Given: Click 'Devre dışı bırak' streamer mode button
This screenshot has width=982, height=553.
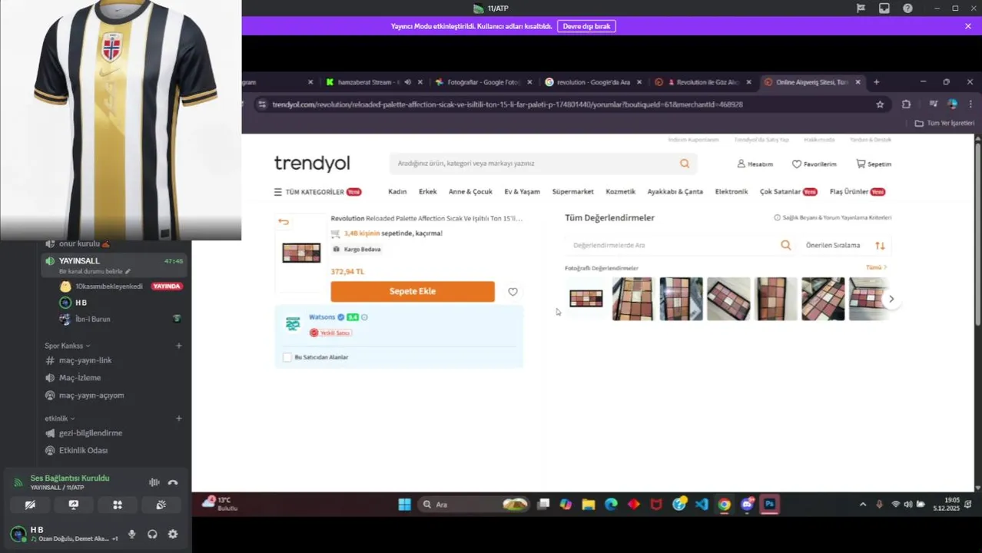Looking at the screenshot, I should [x=586, y=26].
